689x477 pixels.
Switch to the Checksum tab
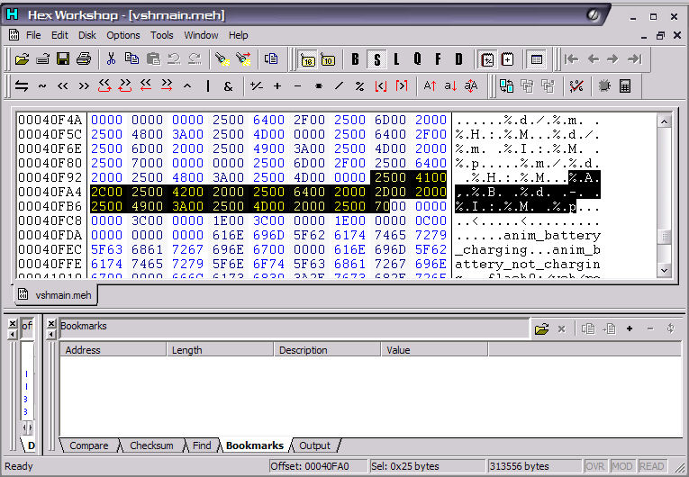(150, 445)
